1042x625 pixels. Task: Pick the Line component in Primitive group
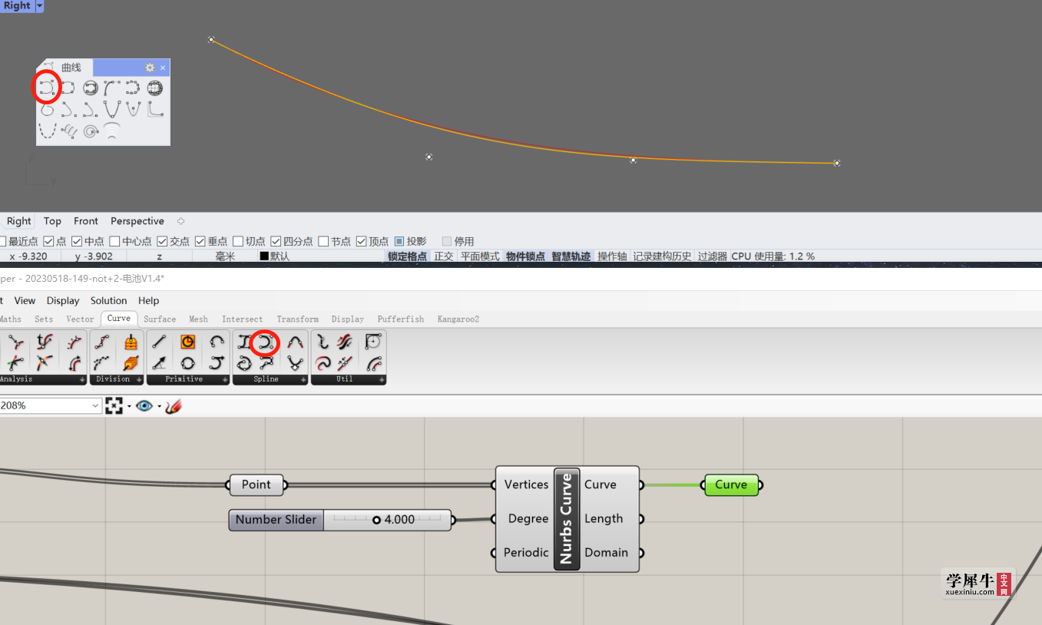159,342
